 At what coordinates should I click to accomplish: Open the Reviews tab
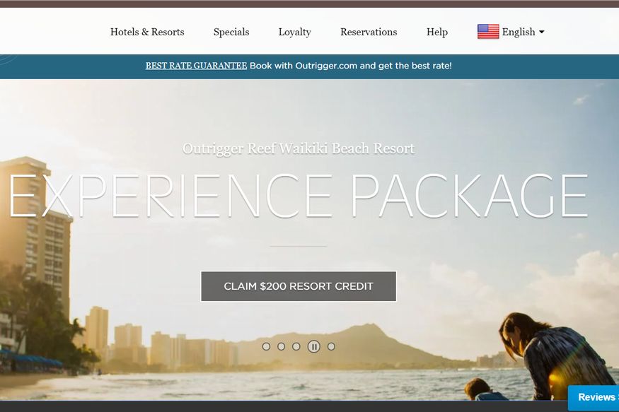[594, 397]
